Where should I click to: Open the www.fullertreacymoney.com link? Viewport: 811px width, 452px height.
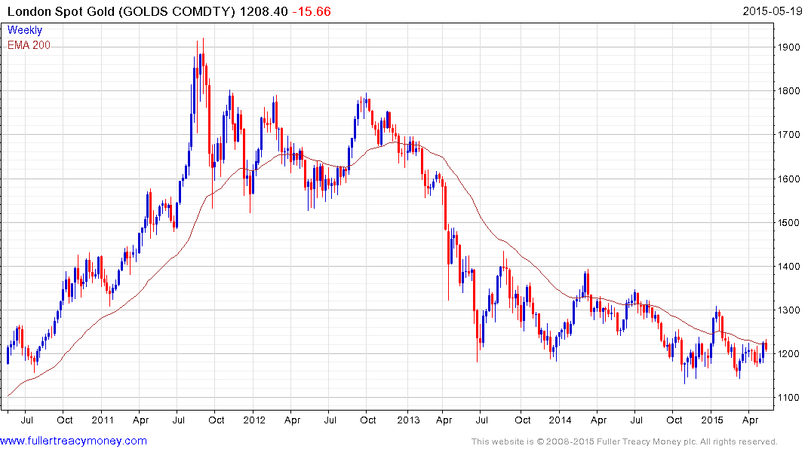click(x=73, y=441)
